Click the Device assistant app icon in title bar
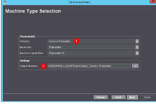 coord(3,2)
